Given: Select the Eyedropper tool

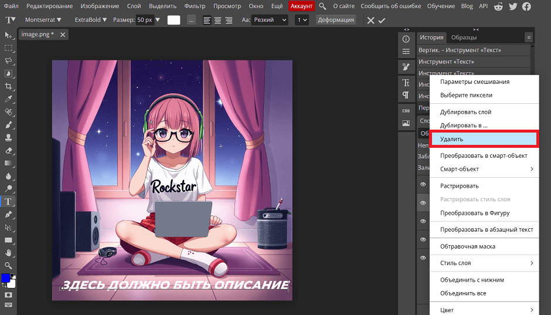Looking at the screenshot, I should tap(9, 99).
